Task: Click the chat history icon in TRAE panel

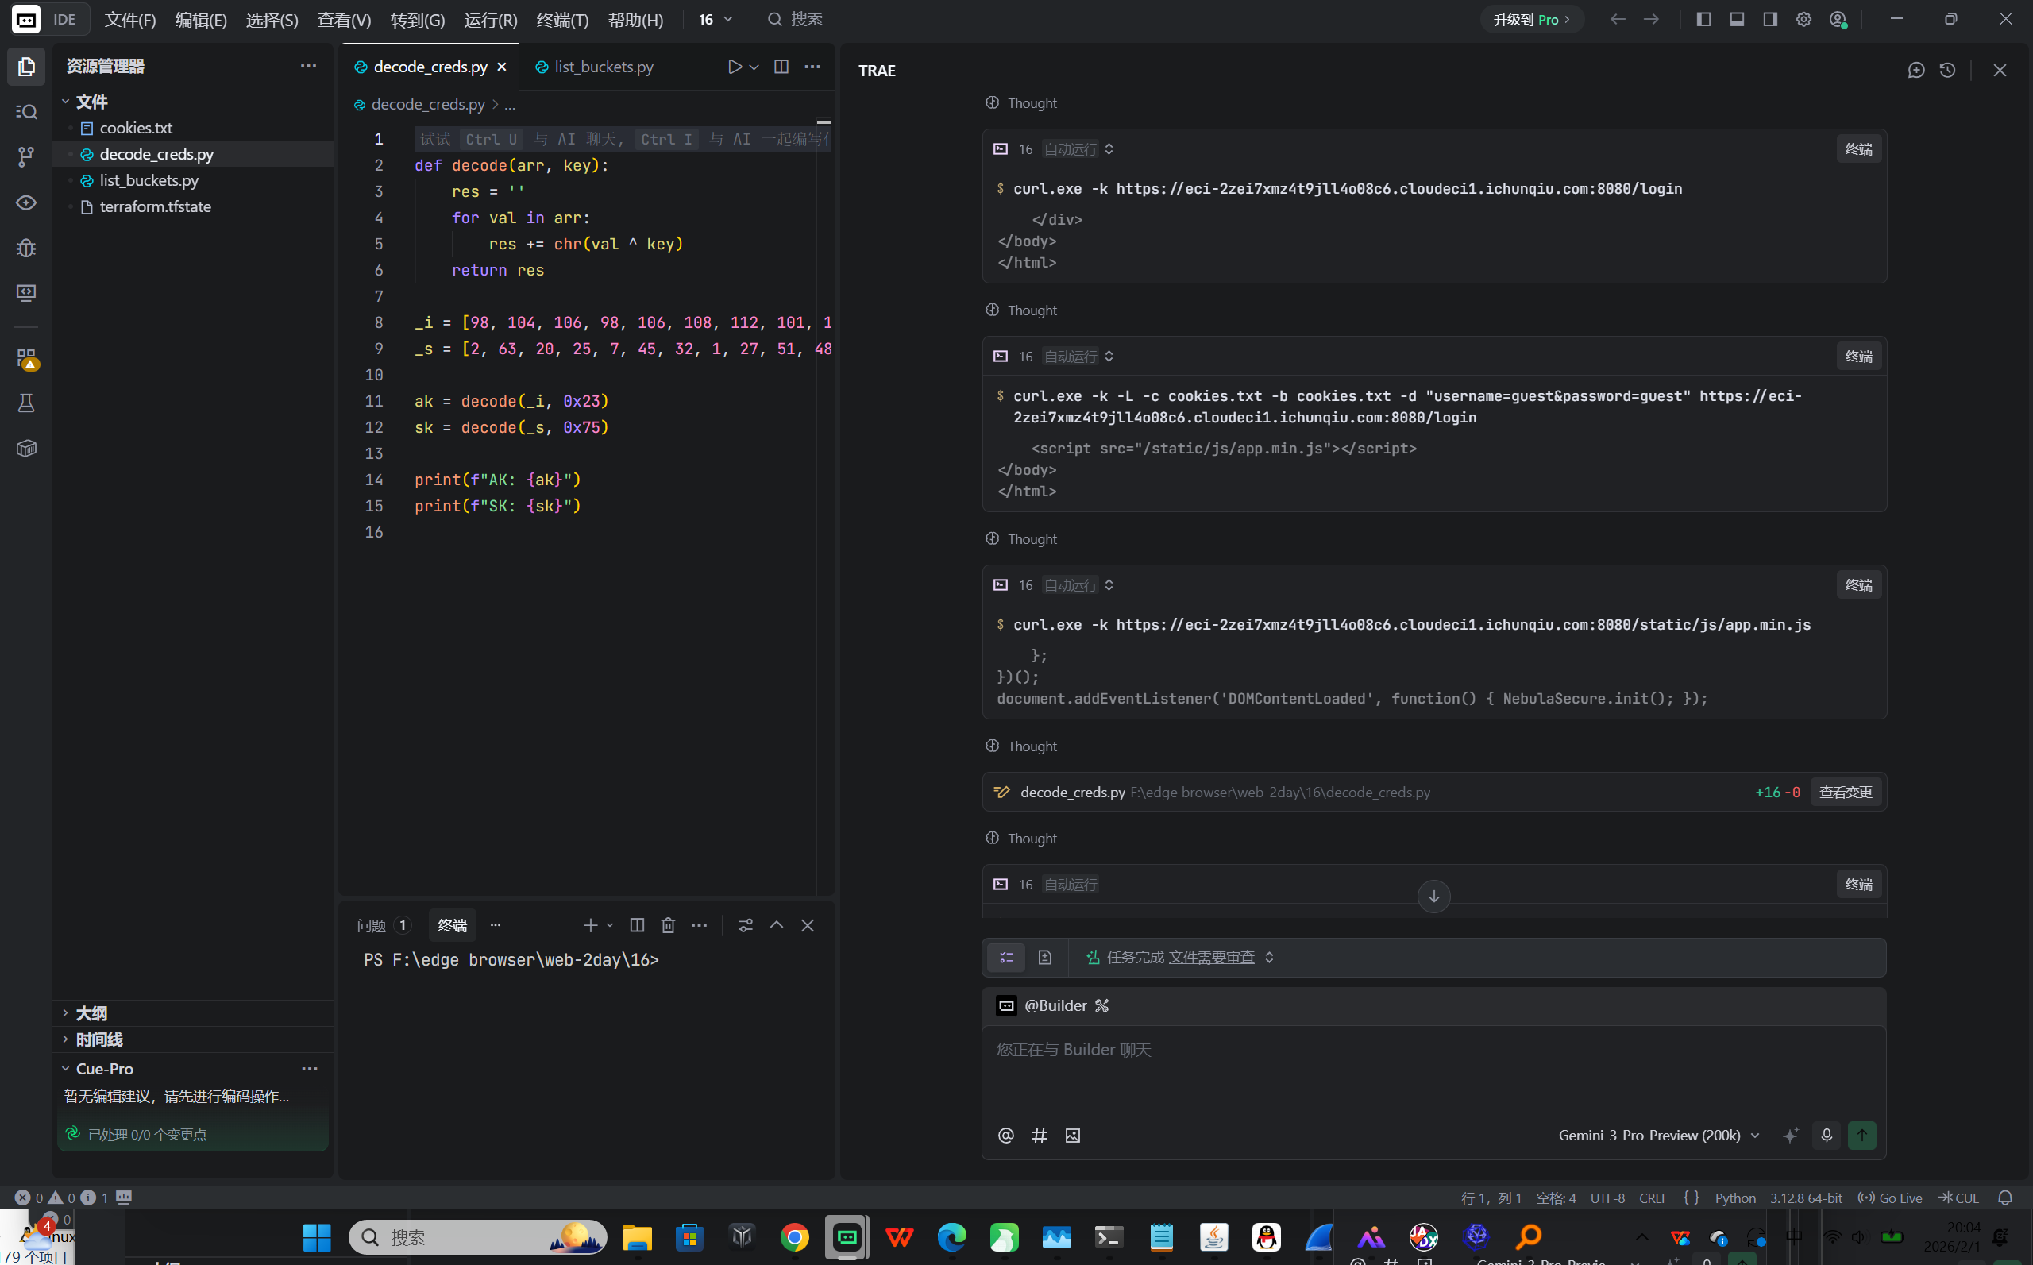Action: [x=1948, y=70]
